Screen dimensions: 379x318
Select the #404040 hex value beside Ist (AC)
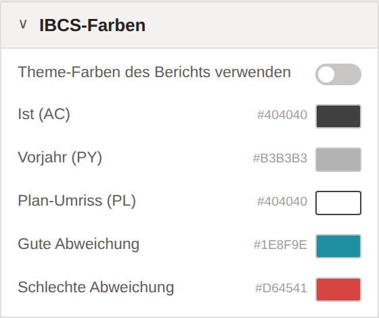point(282,115)
